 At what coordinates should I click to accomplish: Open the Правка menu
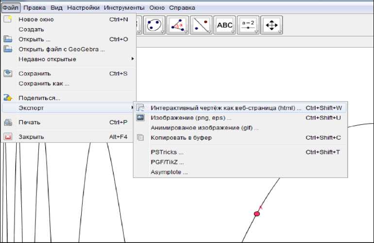point(34,8)
